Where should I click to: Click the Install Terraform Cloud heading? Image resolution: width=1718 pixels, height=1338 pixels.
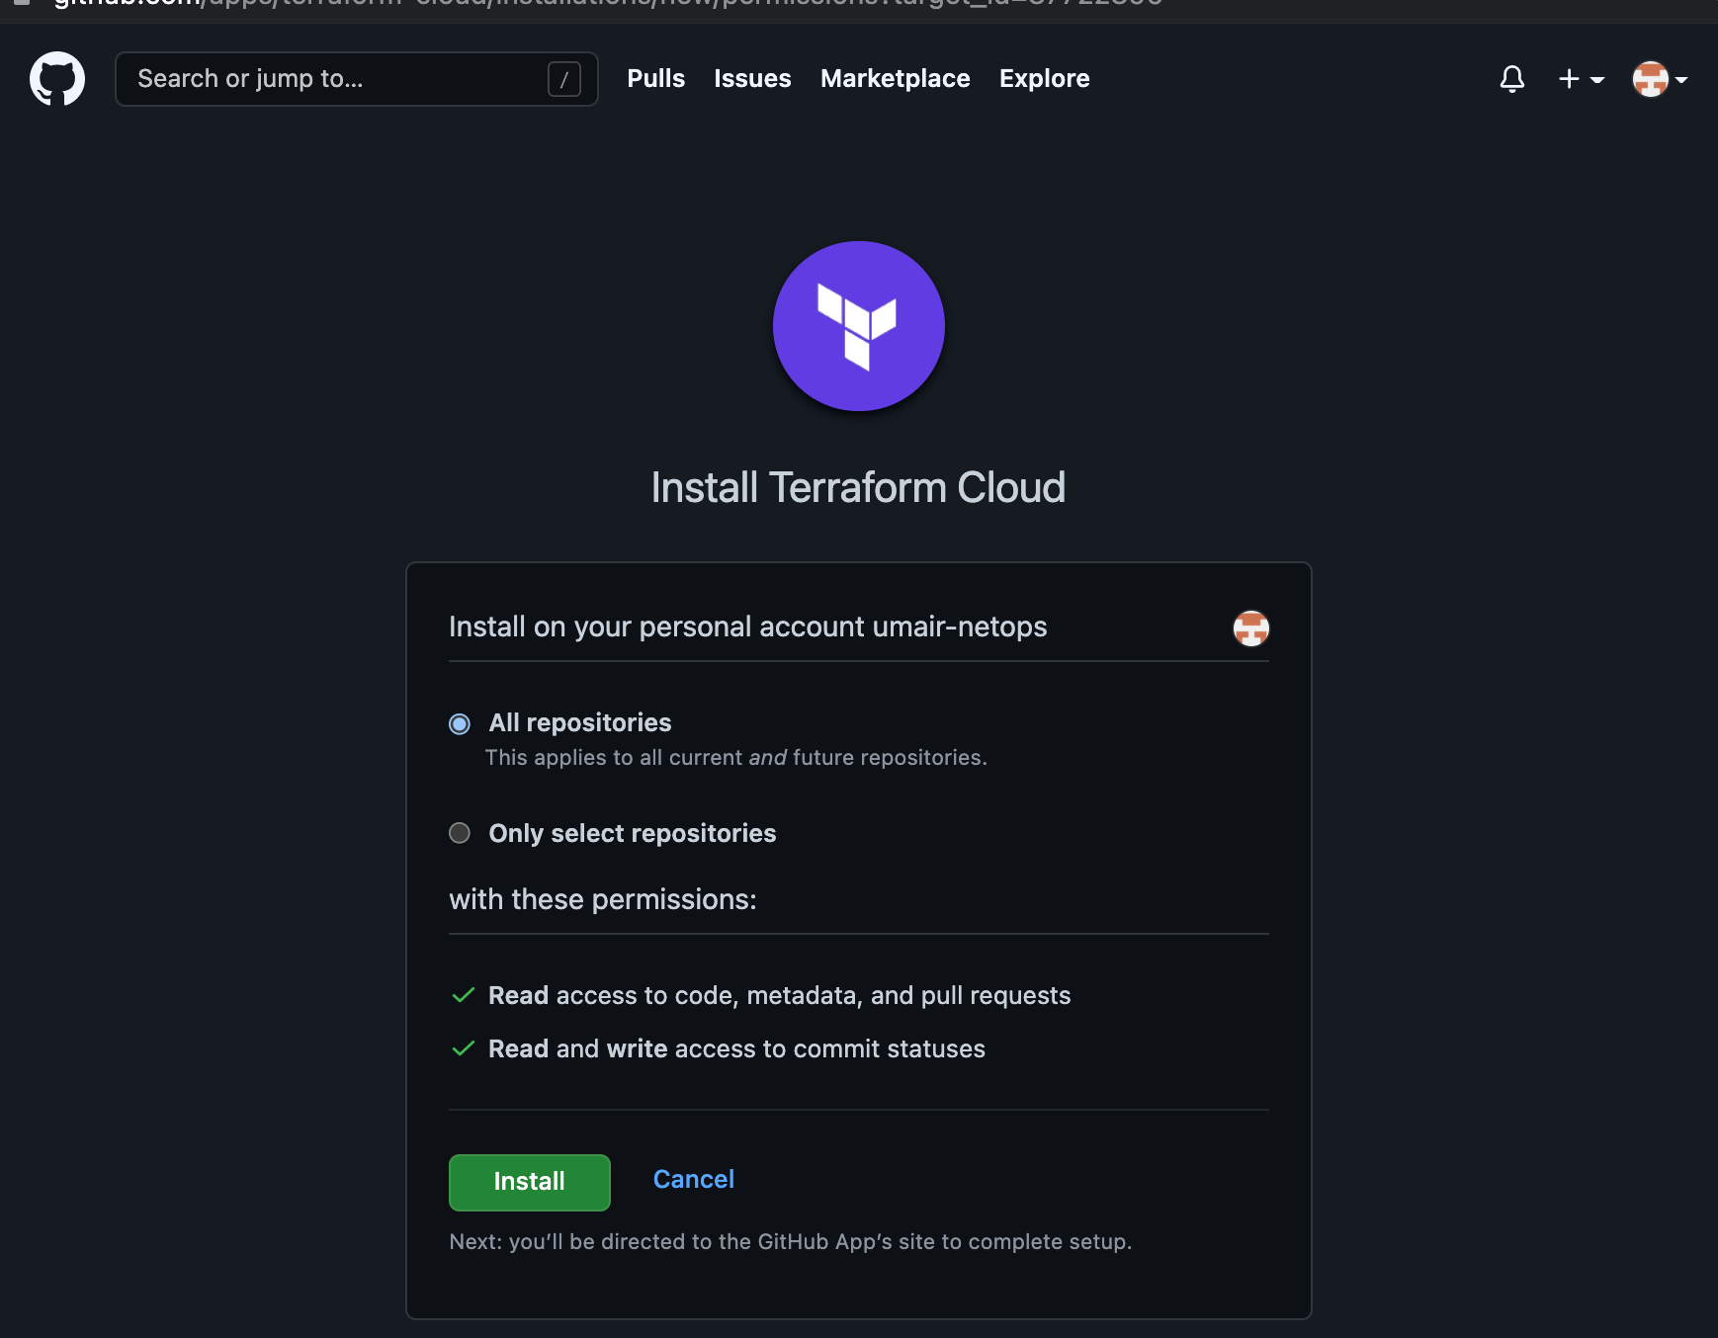point(858,487)
